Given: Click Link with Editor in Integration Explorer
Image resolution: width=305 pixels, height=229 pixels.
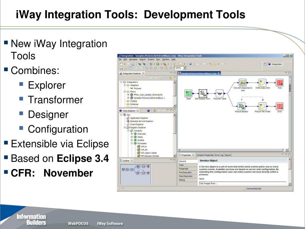Looking at the screenshot, I should click(x=170, y=78).
